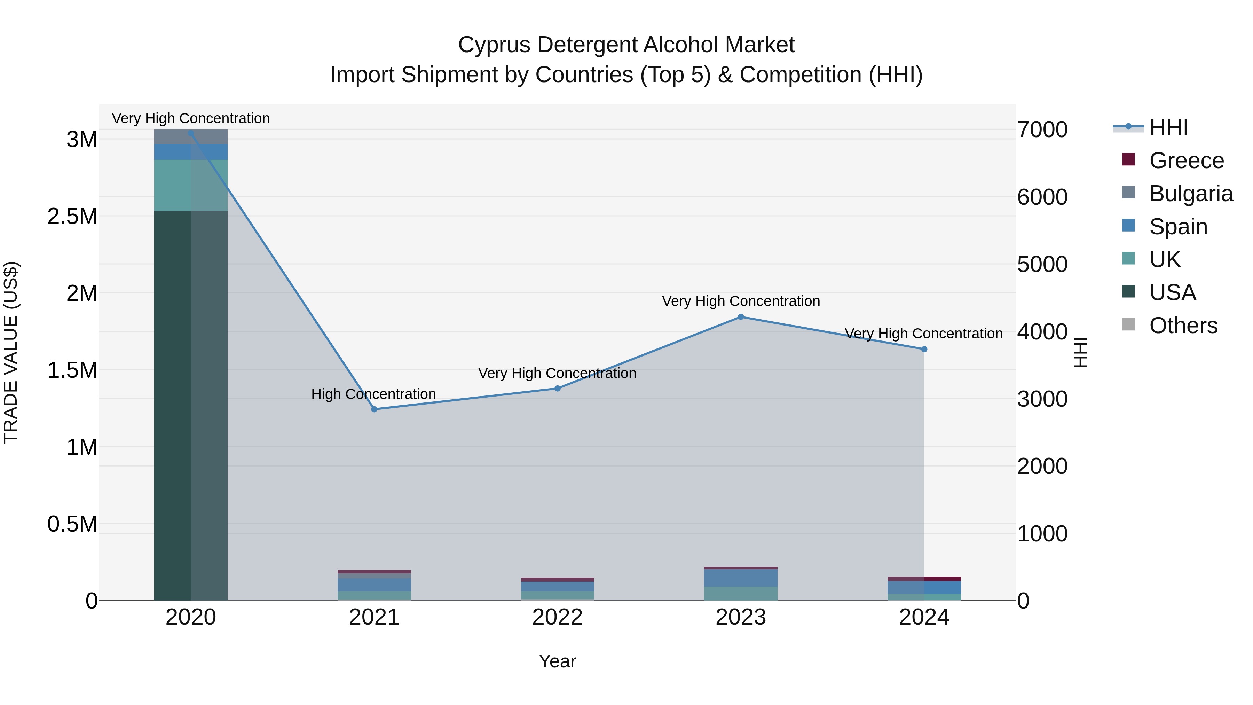Click the blue Spain segment of 2020 bar
Viewport: 1253px width, 705px height.
click(x=191, y=152)
